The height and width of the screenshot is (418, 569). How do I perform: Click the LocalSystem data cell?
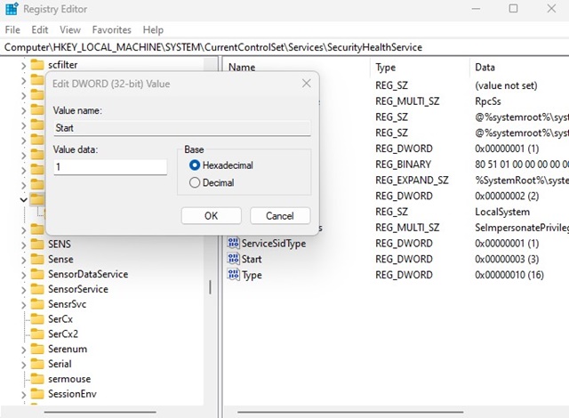tap(502, 212)
